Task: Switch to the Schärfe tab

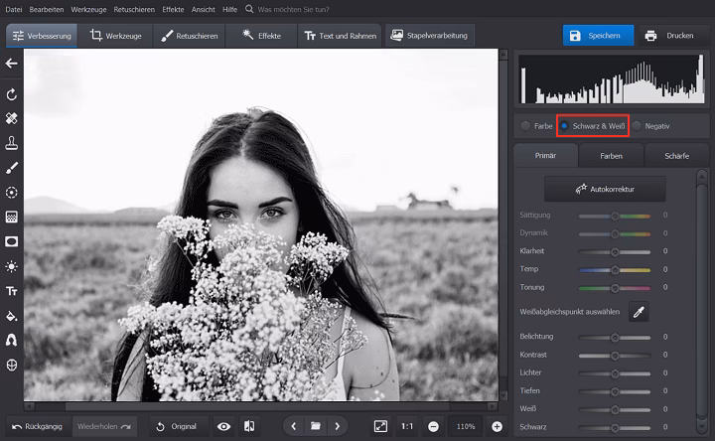Action: tap(676, 156)
